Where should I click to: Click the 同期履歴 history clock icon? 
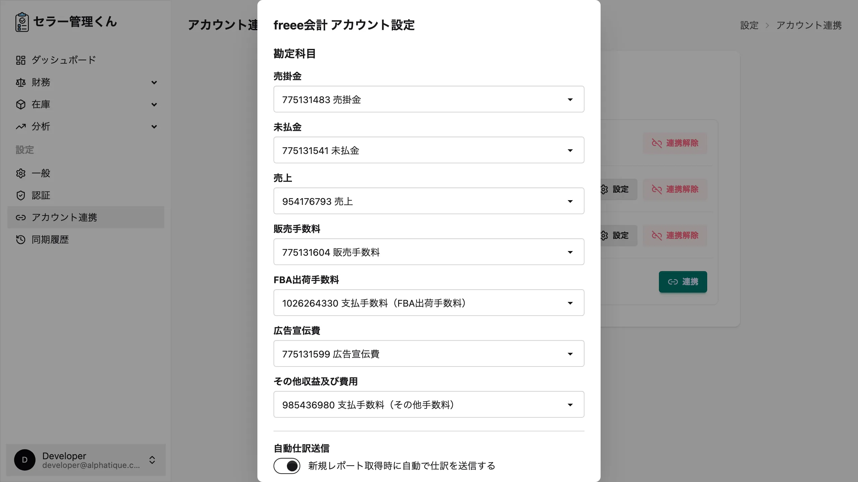(21, 240)
